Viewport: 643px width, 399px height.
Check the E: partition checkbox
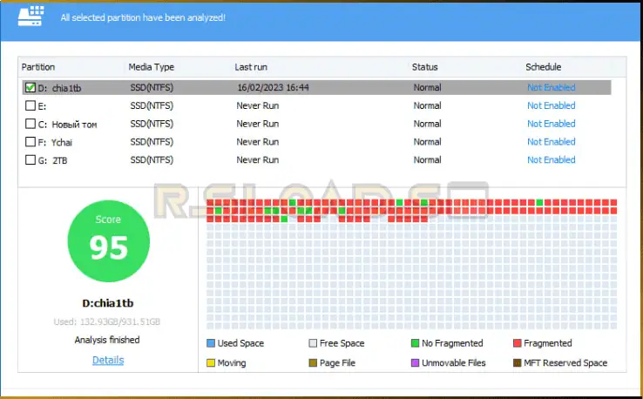pyautogui.click(x=30, y=105)
